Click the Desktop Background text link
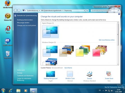This screenshot has width=125, height=93. point(51,79)
